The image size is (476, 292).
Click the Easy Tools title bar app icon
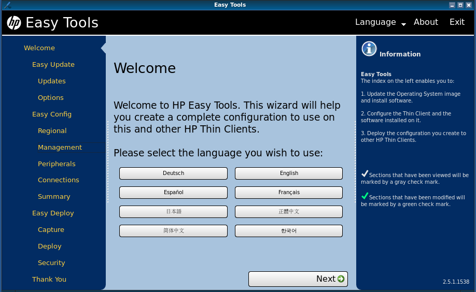pyautogui.click(x=8, y=5)
